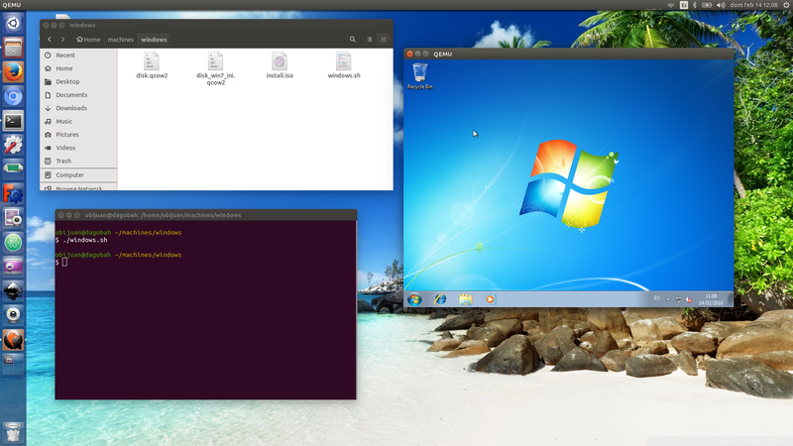793x446 pixels.
Task: Switch file manager to grid view
Action: 384,40
